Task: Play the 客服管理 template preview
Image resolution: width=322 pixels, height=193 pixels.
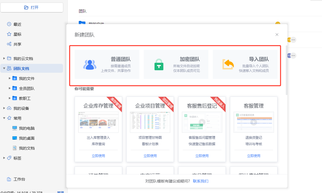Action: 254,122
